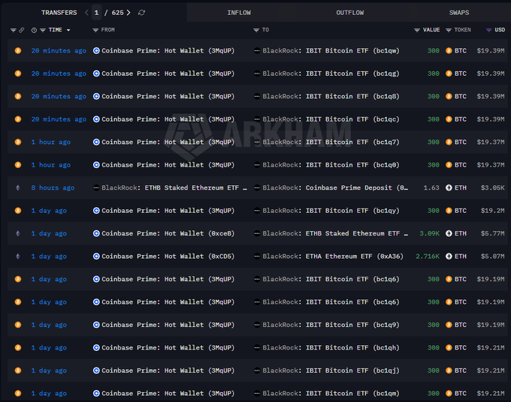The height and width of the screenshot is (402, 511).
Task: Click the link icon in header
Action: (22, 30)
